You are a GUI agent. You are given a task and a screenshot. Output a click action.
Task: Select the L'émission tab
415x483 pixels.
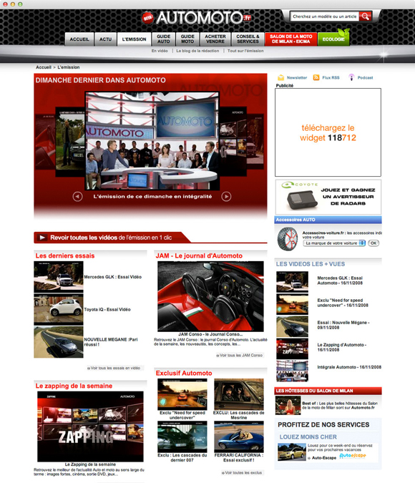(x=134, y=39)
